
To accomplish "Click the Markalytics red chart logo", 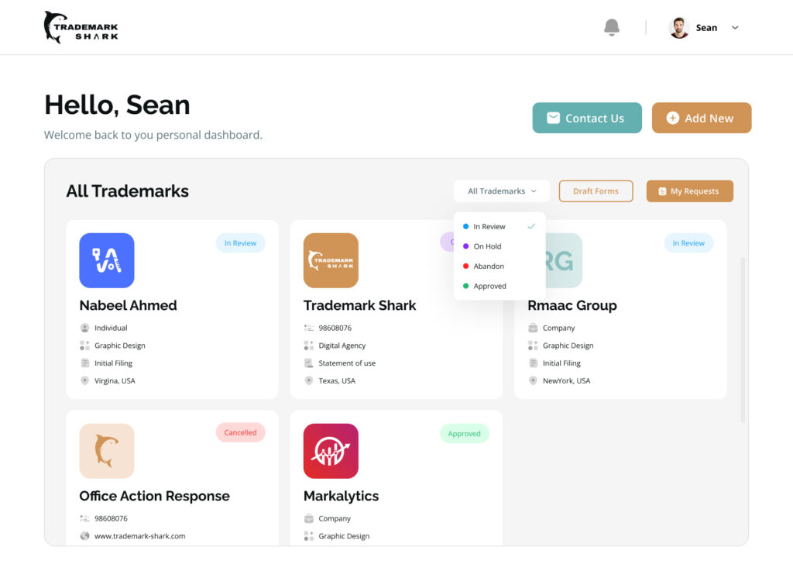I will pyautogui.click(x=331, y=451).
